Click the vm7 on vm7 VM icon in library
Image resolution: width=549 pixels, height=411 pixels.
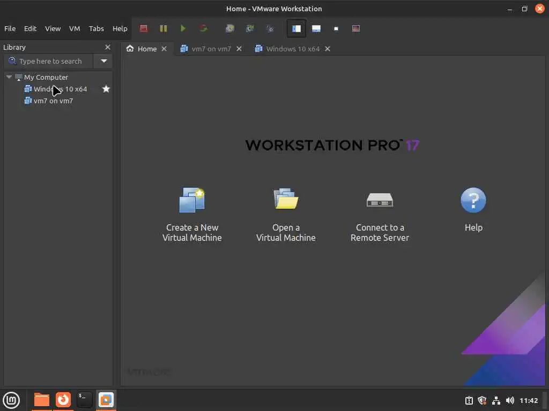28,101
